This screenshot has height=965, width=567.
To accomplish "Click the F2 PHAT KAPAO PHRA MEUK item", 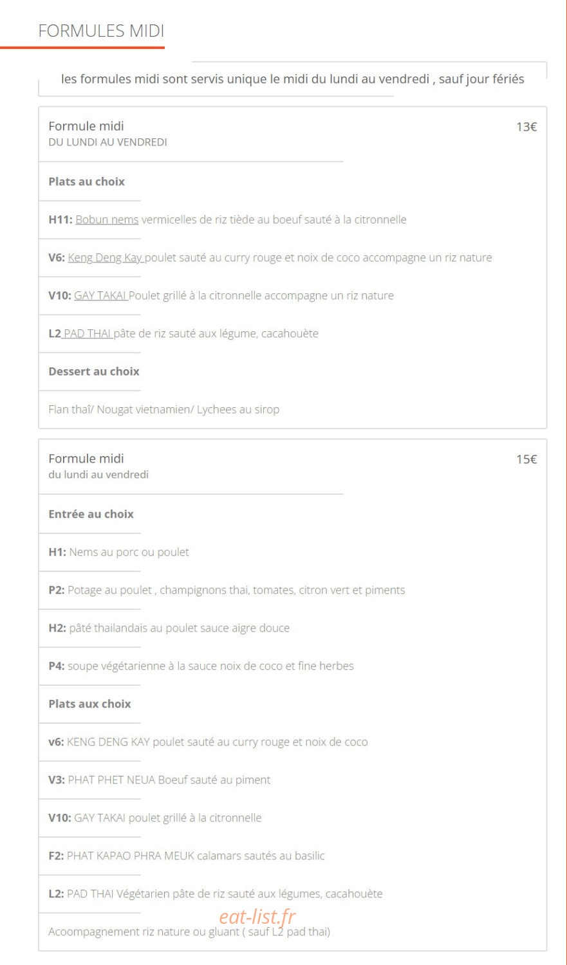I will 187,856.
